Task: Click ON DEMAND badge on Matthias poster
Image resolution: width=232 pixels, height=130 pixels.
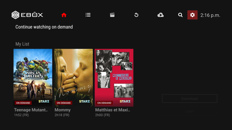Action: pos(104,103)
